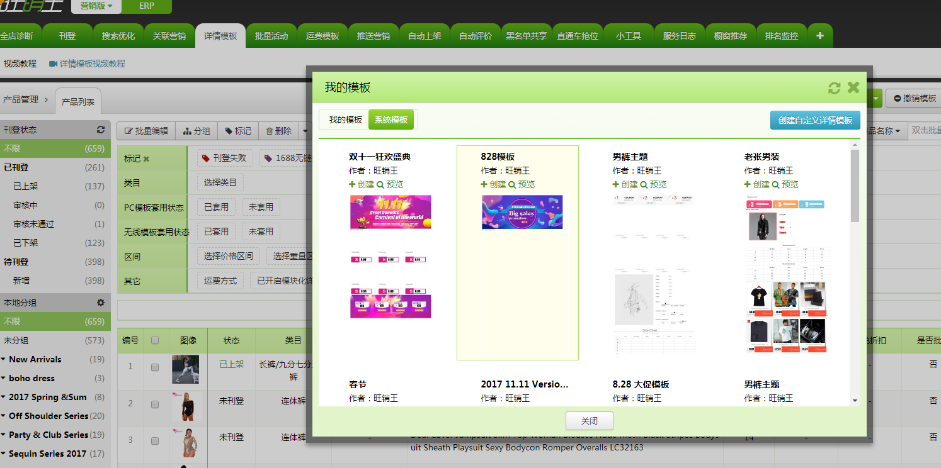
Task: Open the 营销版 dropdown in top bar
Action: [96, 6]
